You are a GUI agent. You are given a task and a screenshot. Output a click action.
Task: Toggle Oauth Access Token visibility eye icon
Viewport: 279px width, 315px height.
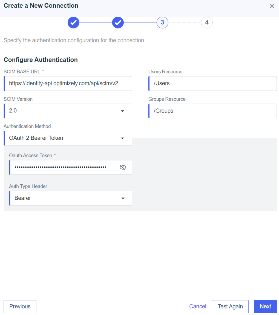pos(123,167)
